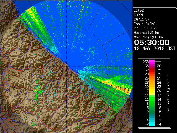Screen dimensions: 177x133
Task: Select the 'CAPPI' product label
Action: [x=139, y=15]
